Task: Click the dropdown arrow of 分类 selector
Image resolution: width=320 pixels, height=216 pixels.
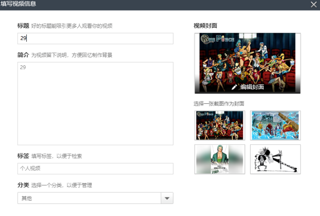Action: tap(167, 198)
